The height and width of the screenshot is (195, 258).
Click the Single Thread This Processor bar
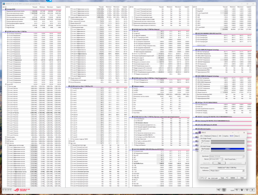(x=227, y=141)
